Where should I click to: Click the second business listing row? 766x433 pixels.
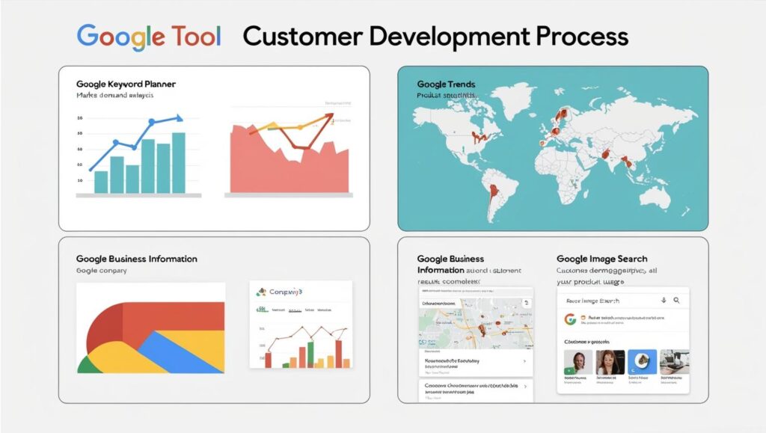[x=476, y=390]
